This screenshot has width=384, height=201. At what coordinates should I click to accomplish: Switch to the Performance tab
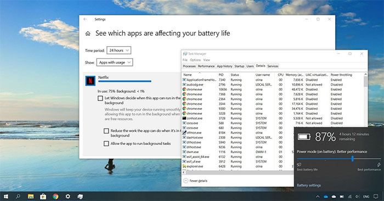(206, 66)
